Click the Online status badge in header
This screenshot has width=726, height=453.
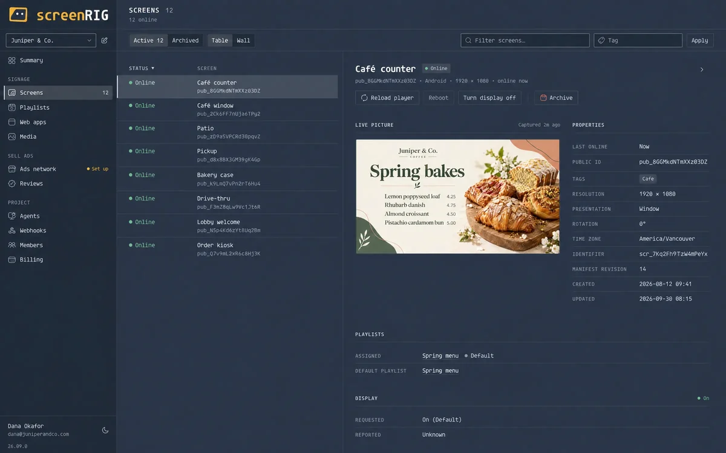pos(436,69)
